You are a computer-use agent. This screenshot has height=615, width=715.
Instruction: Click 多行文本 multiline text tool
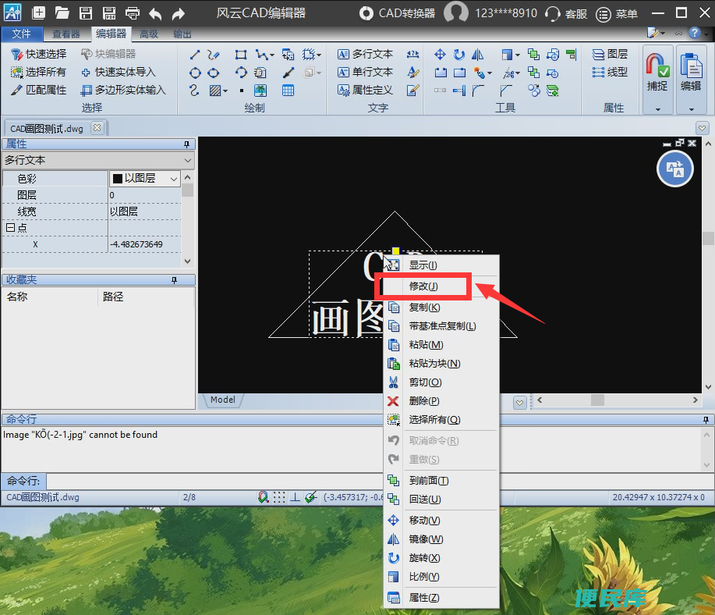(x=365, y=54)
